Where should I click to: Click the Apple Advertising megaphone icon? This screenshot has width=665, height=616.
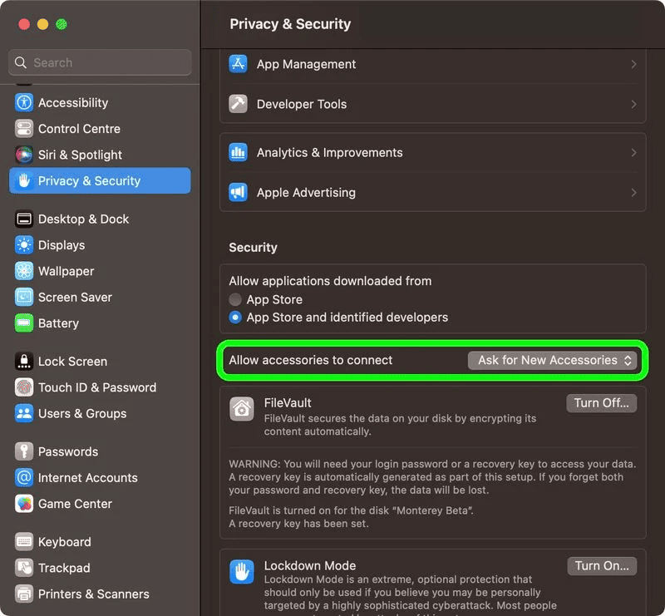tap(239, 193)
